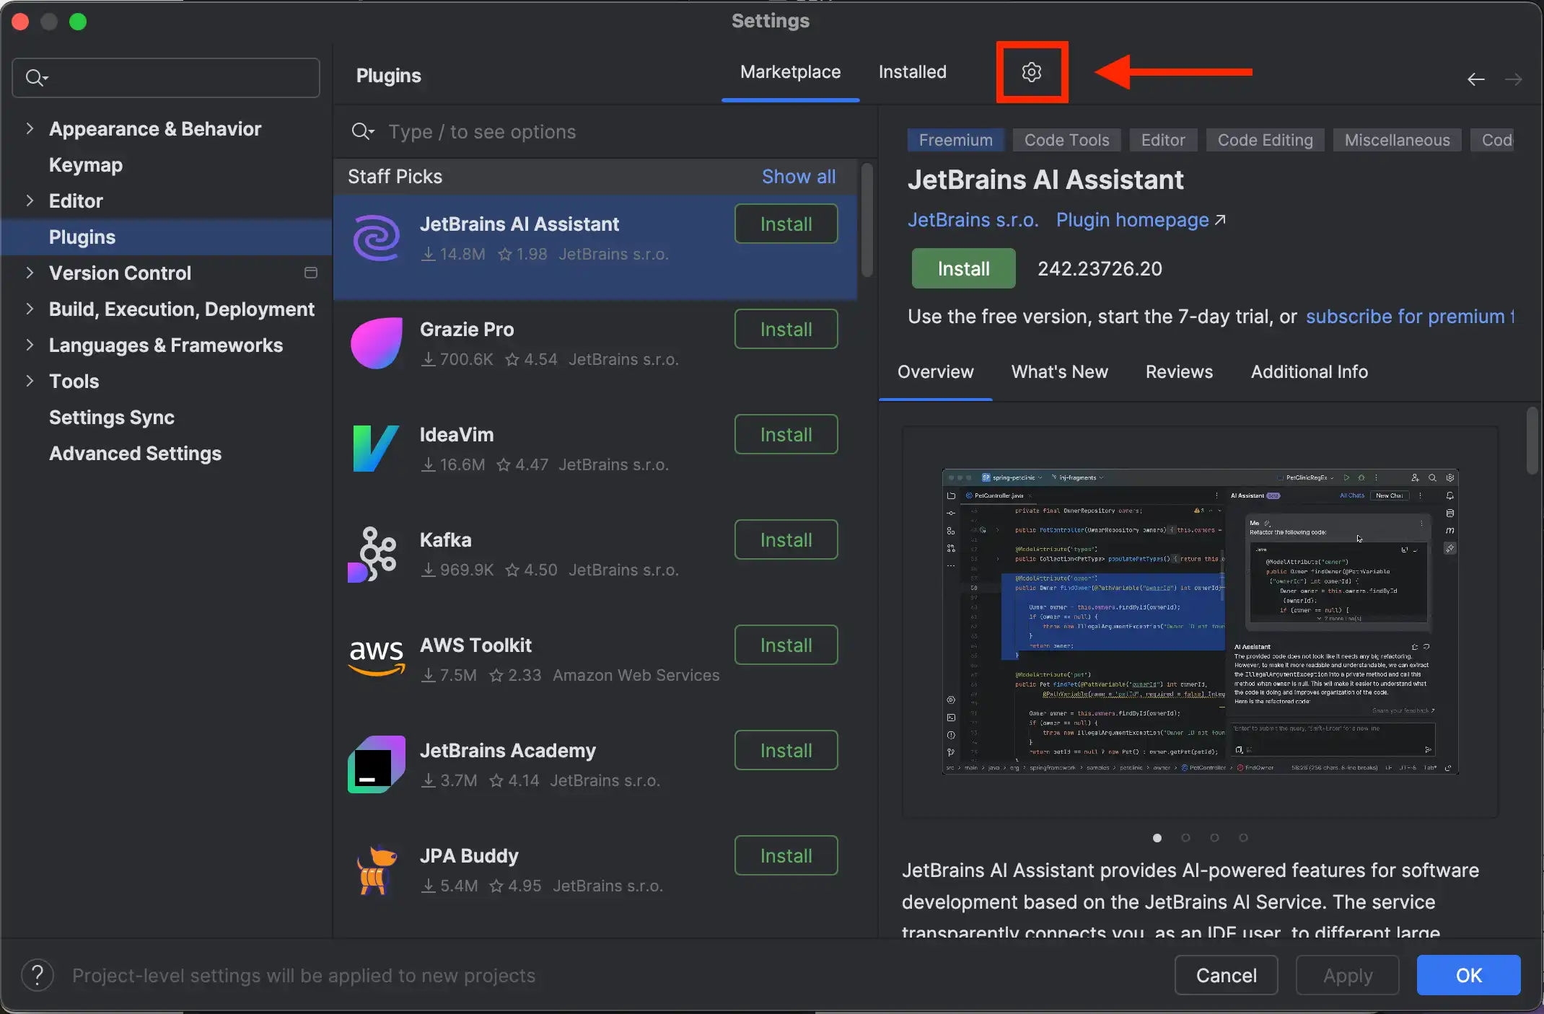Select the Editor filter tag

1162,139
